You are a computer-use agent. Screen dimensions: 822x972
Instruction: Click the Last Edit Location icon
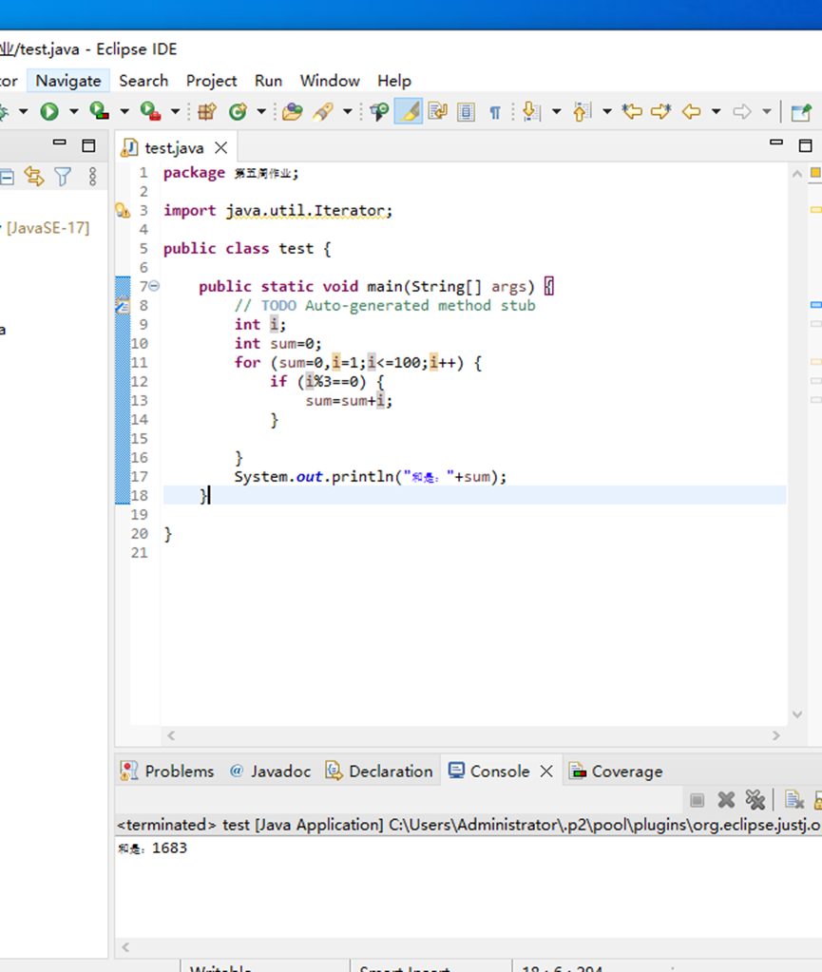(x=632, y=112)
